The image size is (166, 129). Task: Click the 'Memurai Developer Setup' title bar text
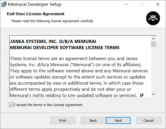coord(35,5)
